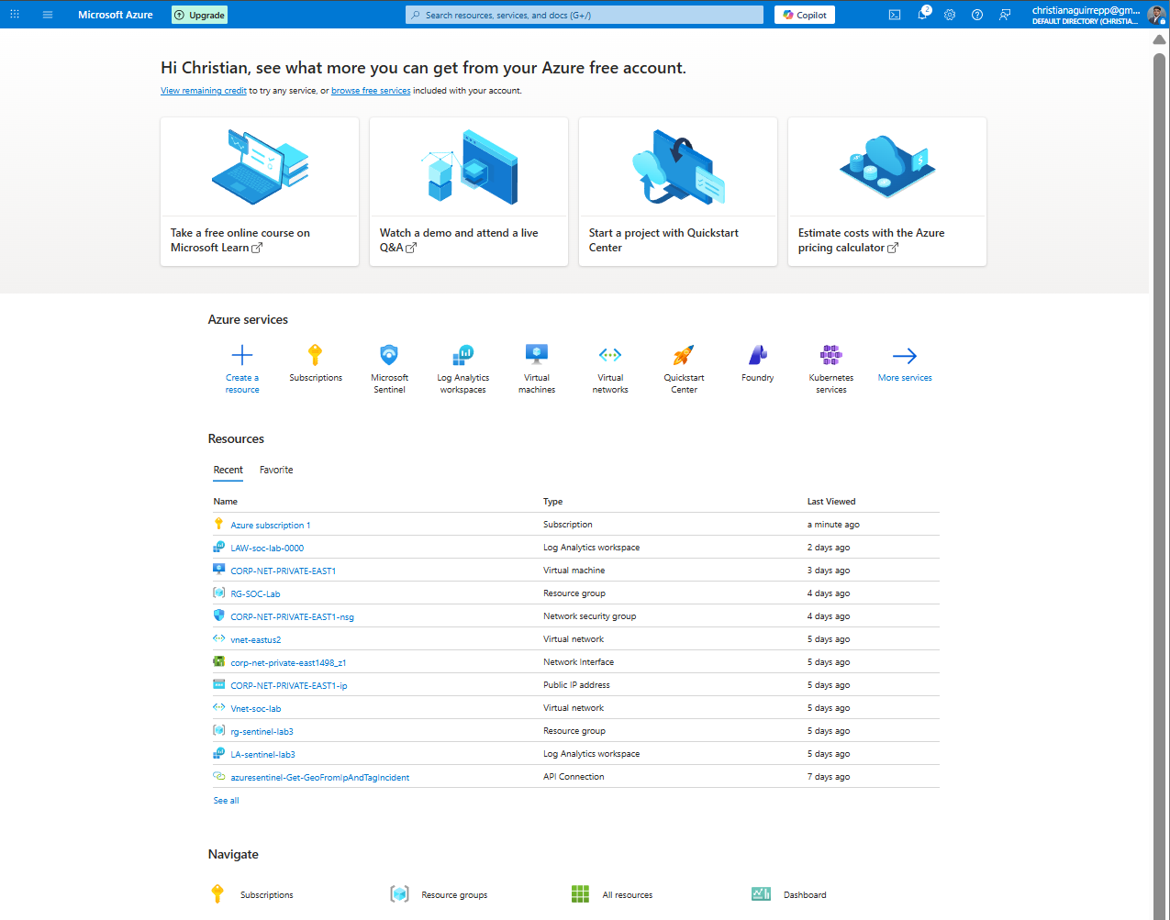Open Microsoft Sentinel from Azure services

pos(389,356)
